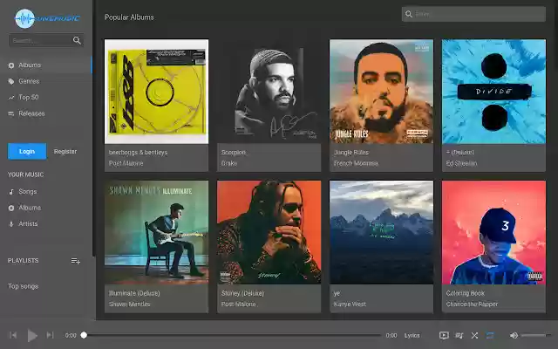This screenshot has width=558, height=349.
Task: Open the beerbongs & bentleys album cover
Action: [157, 92]
